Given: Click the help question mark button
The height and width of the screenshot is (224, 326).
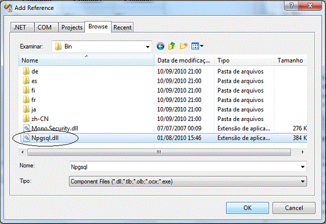Looking at the screenshot, I should coord(291,6).
